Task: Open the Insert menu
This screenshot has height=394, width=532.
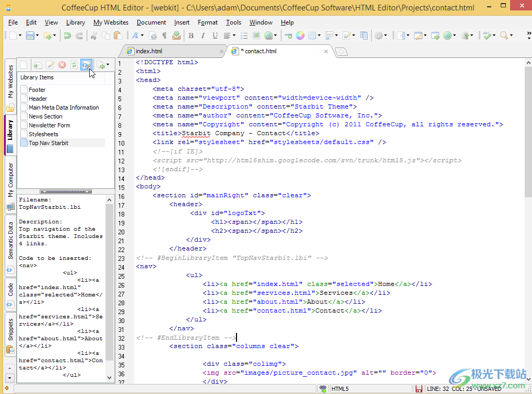Action: (x=182, y=22)
